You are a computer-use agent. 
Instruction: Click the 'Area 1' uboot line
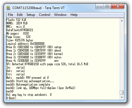34,50
